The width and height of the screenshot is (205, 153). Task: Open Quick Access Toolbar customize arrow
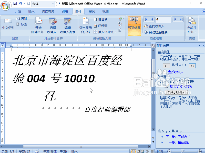pos(60,4)
